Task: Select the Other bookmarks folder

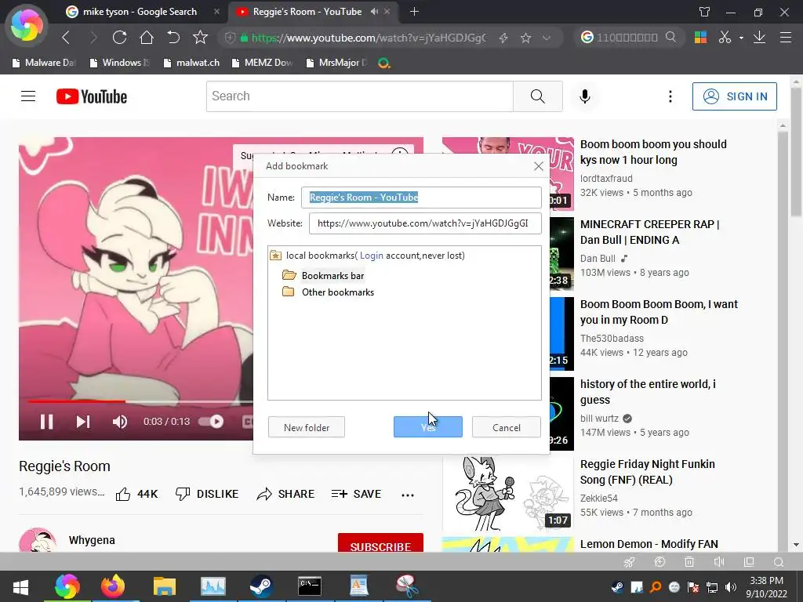Action: point(337,292)
